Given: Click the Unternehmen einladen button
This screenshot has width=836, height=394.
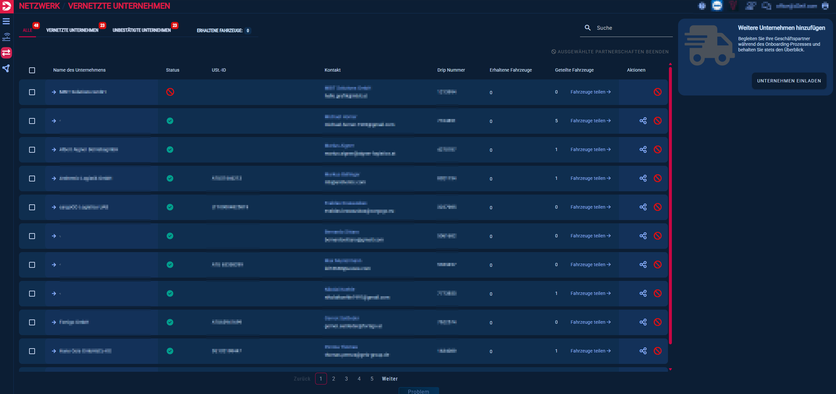Looking at the screenshot, I should [x=789, y=81].
